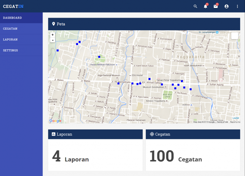Select Laporan in the sidebar menu

[x=10, y=39]
